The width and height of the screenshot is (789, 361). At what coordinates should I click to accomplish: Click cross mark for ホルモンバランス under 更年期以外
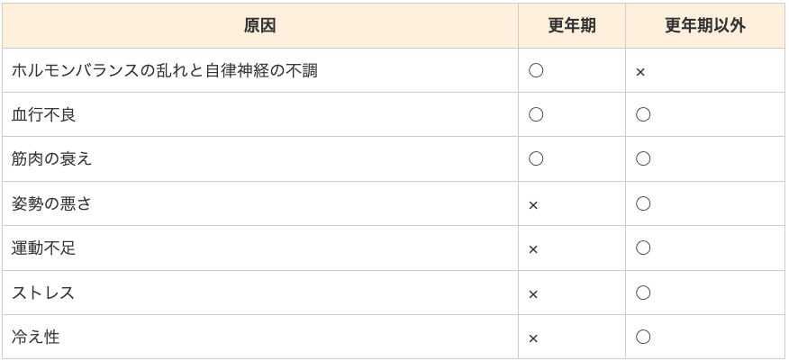click(640, 73)
